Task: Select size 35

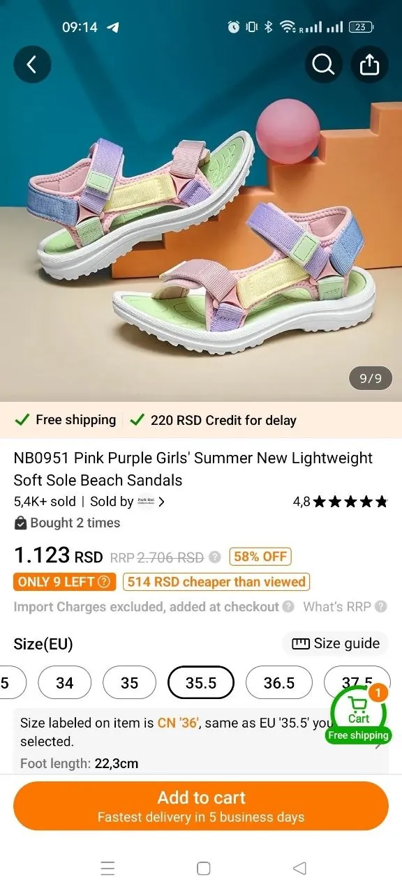Action: pyautogui.click(x=130, y=682)
